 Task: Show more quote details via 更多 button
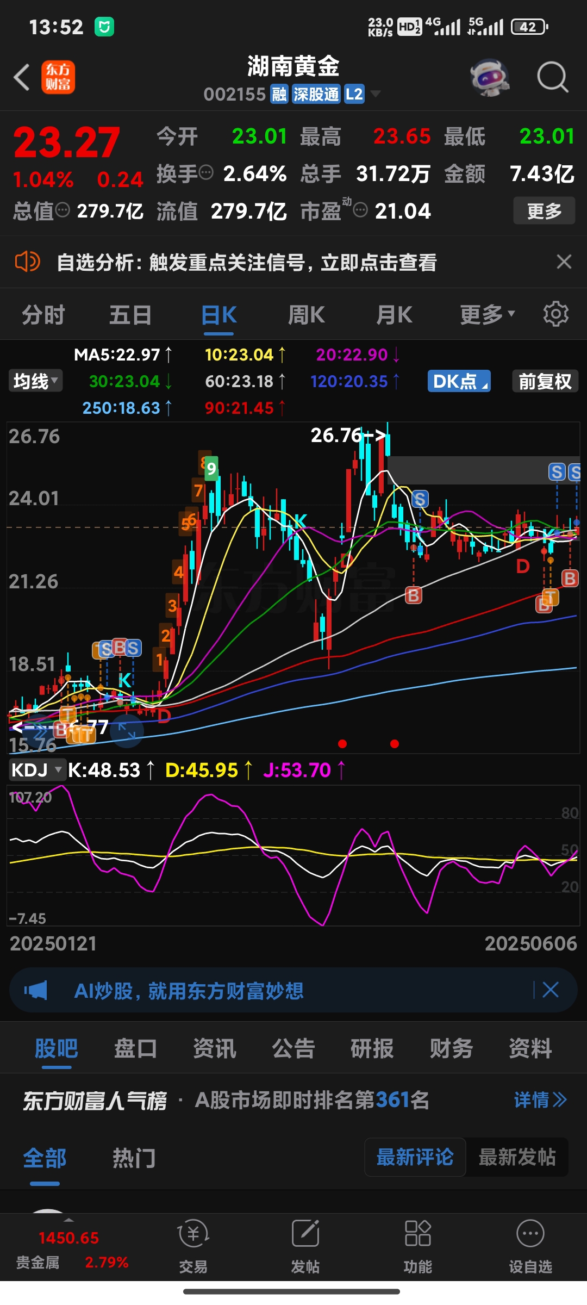544,211
